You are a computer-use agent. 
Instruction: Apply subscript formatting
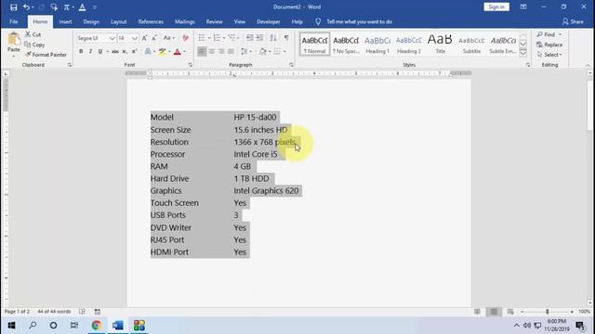(x=125, y=52)
